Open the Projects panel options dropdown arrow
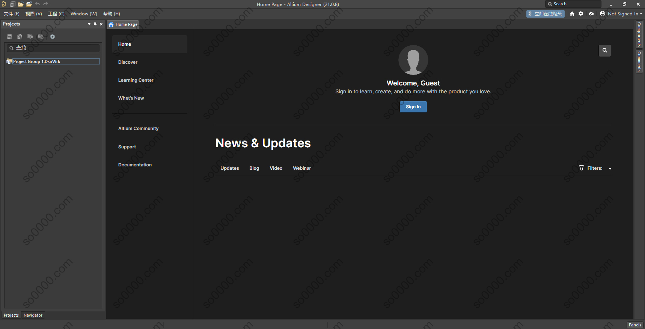 (89, 24)
